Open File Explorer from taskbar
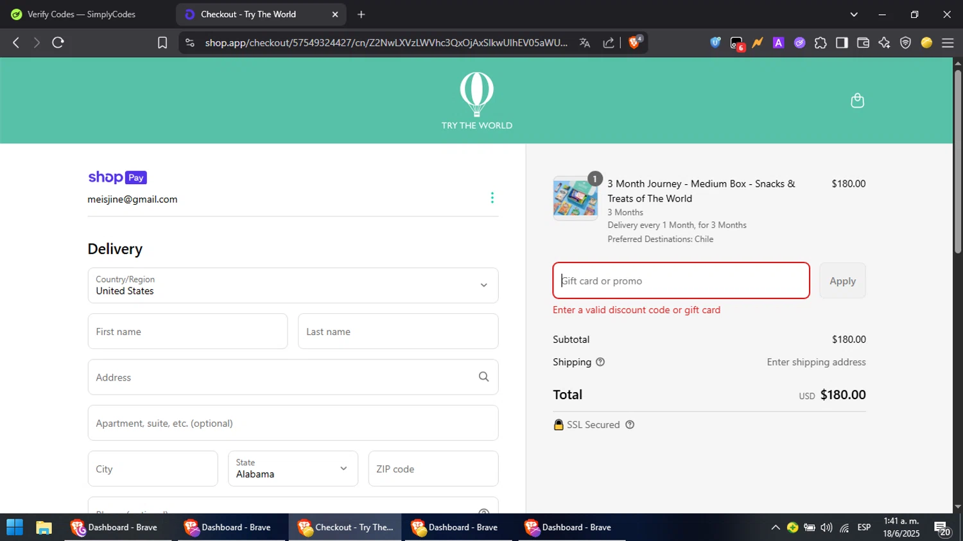The width and height of the screenshot is (963, 541). coord(44,528)
